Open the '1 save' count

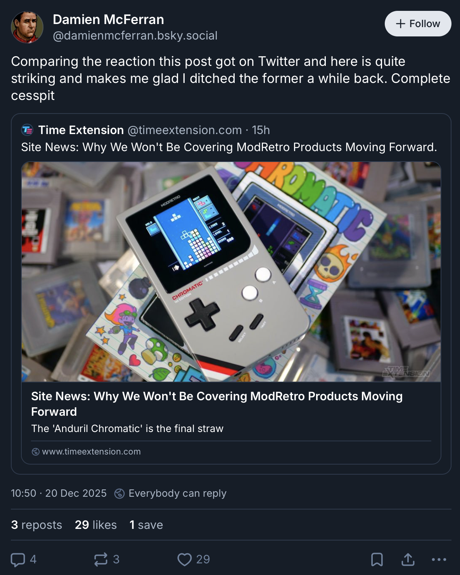tap(146, 525)
